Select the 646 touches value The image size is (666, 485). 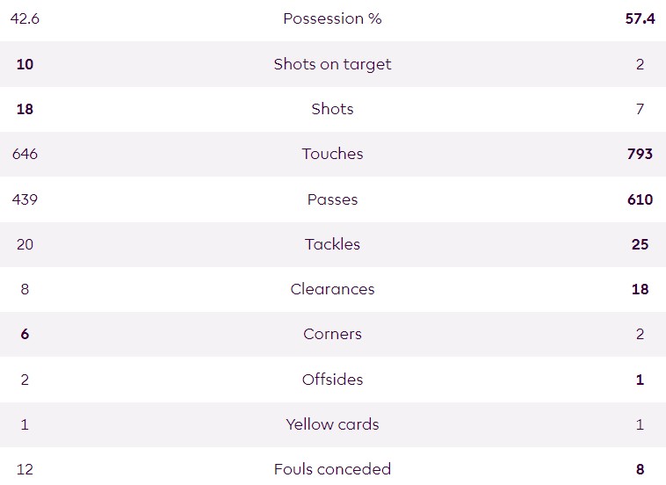tap(25, 154)
